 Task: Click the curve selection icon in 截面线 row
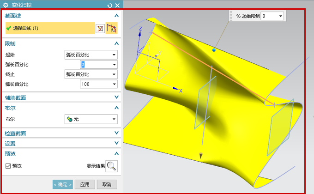click(111, 29)
